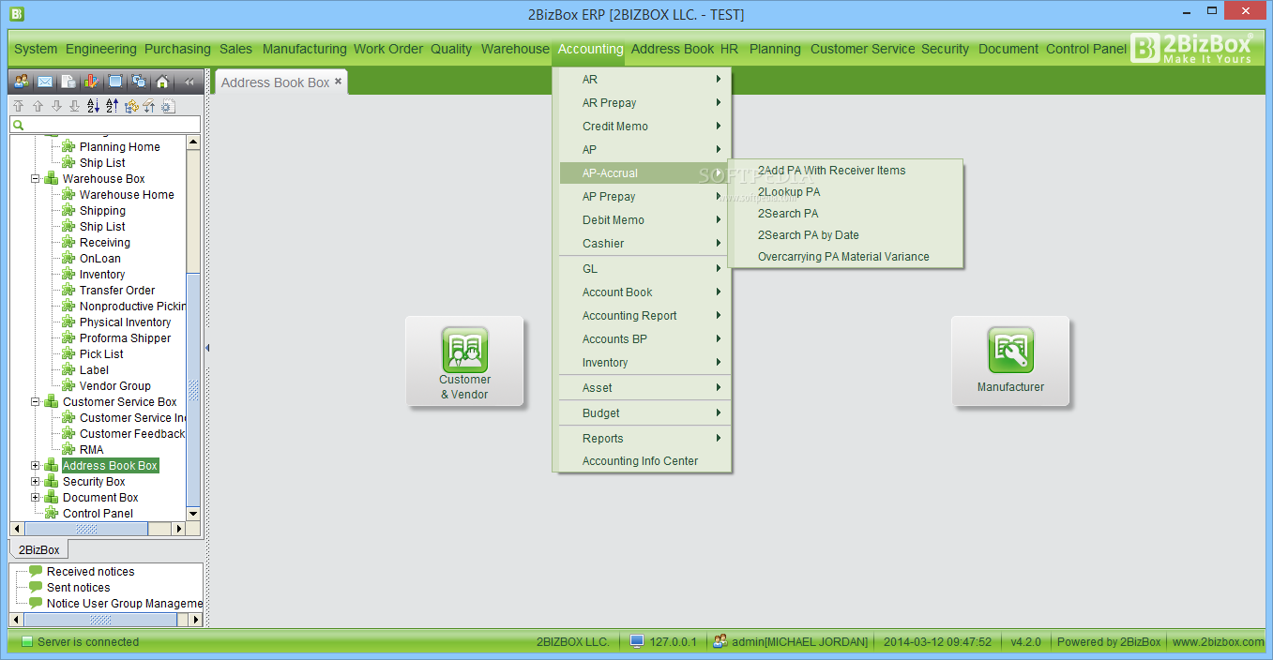Open the Manufacturing menu

point(304,49)
